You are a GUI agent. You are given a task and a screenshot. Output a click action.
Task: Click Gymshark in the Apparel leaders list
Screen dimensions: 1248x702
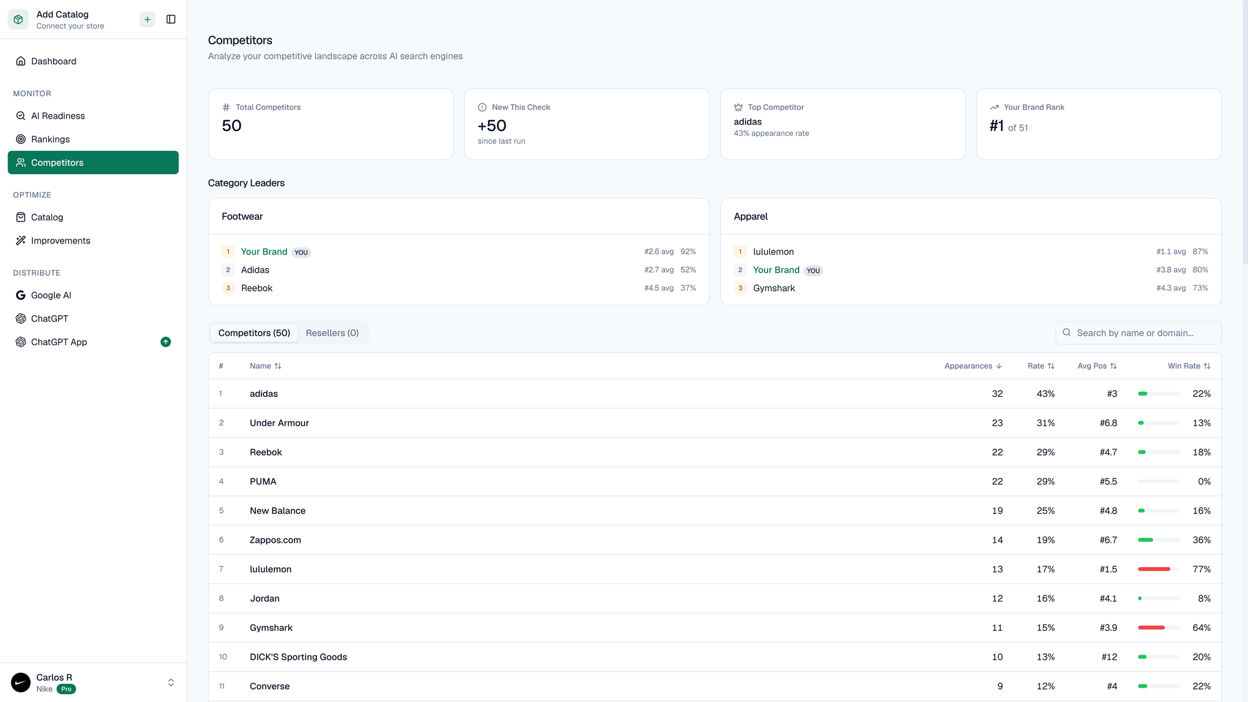774,288
